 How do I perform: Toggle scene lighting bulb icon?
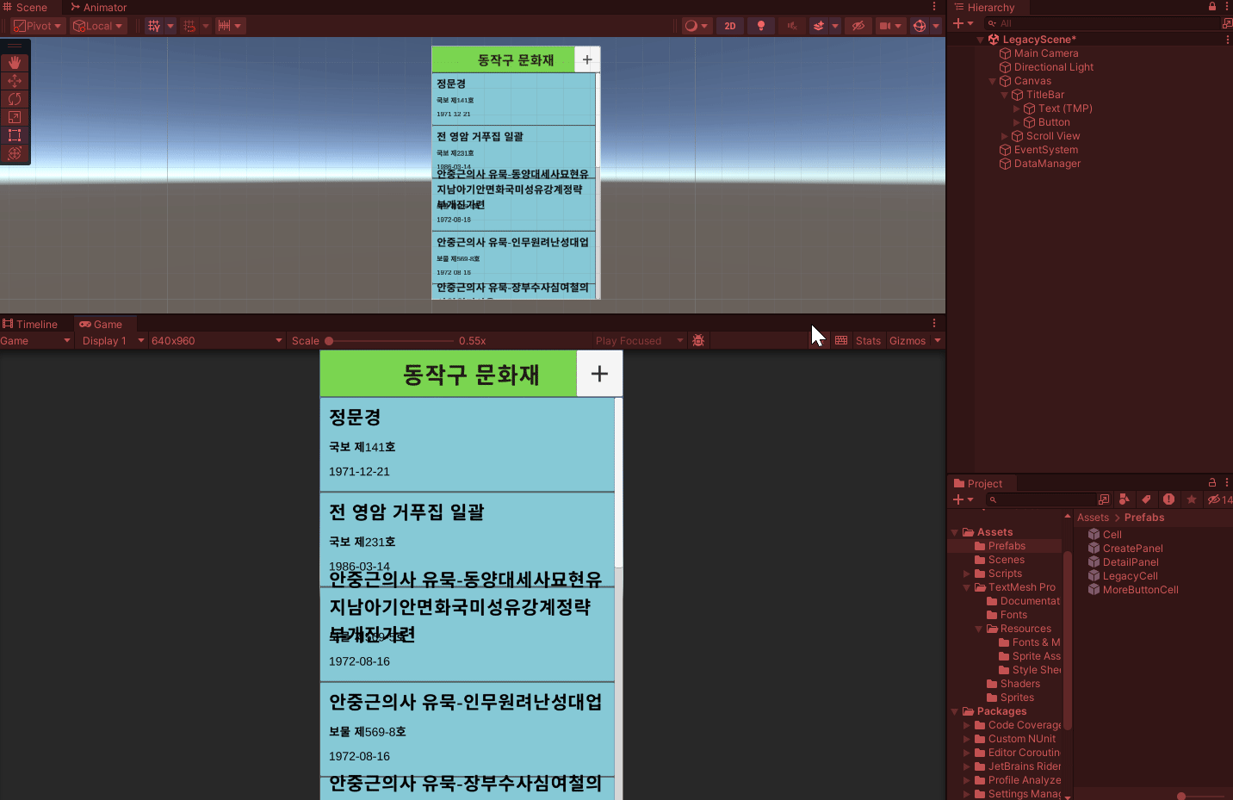point(761,26)
